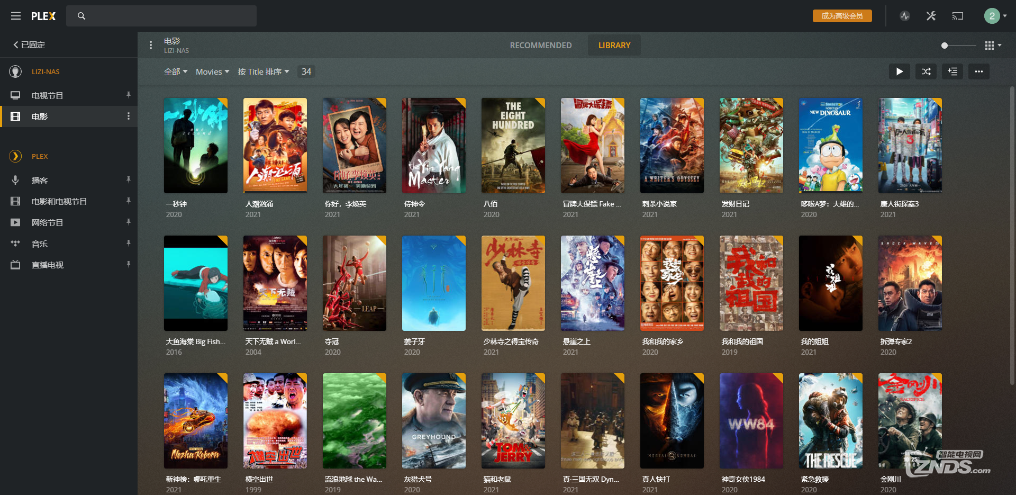Screen dimensions: 1016x495
Task: Open the hamburger navigation menu
Action: (16, 16)
